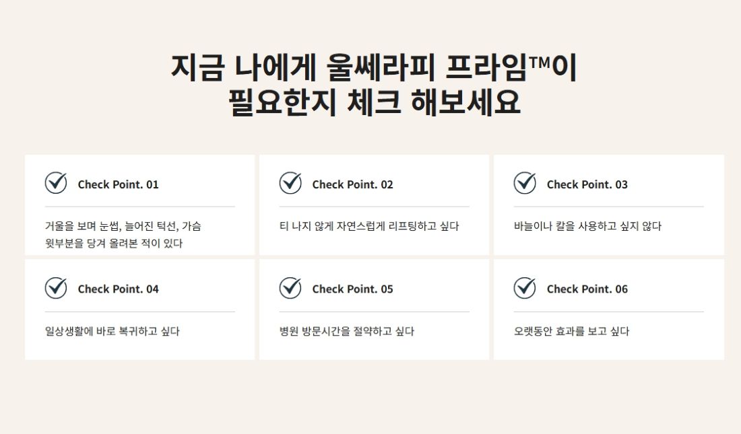Click the "거울을 보며 눈썹, 늘어진 턱선" description
This screenshot has height=434, width=741.
pos(123,227)
